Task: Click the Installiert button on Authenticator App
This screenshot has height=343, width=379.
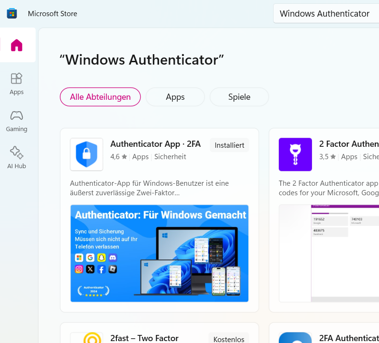Action: pos(229,145)
